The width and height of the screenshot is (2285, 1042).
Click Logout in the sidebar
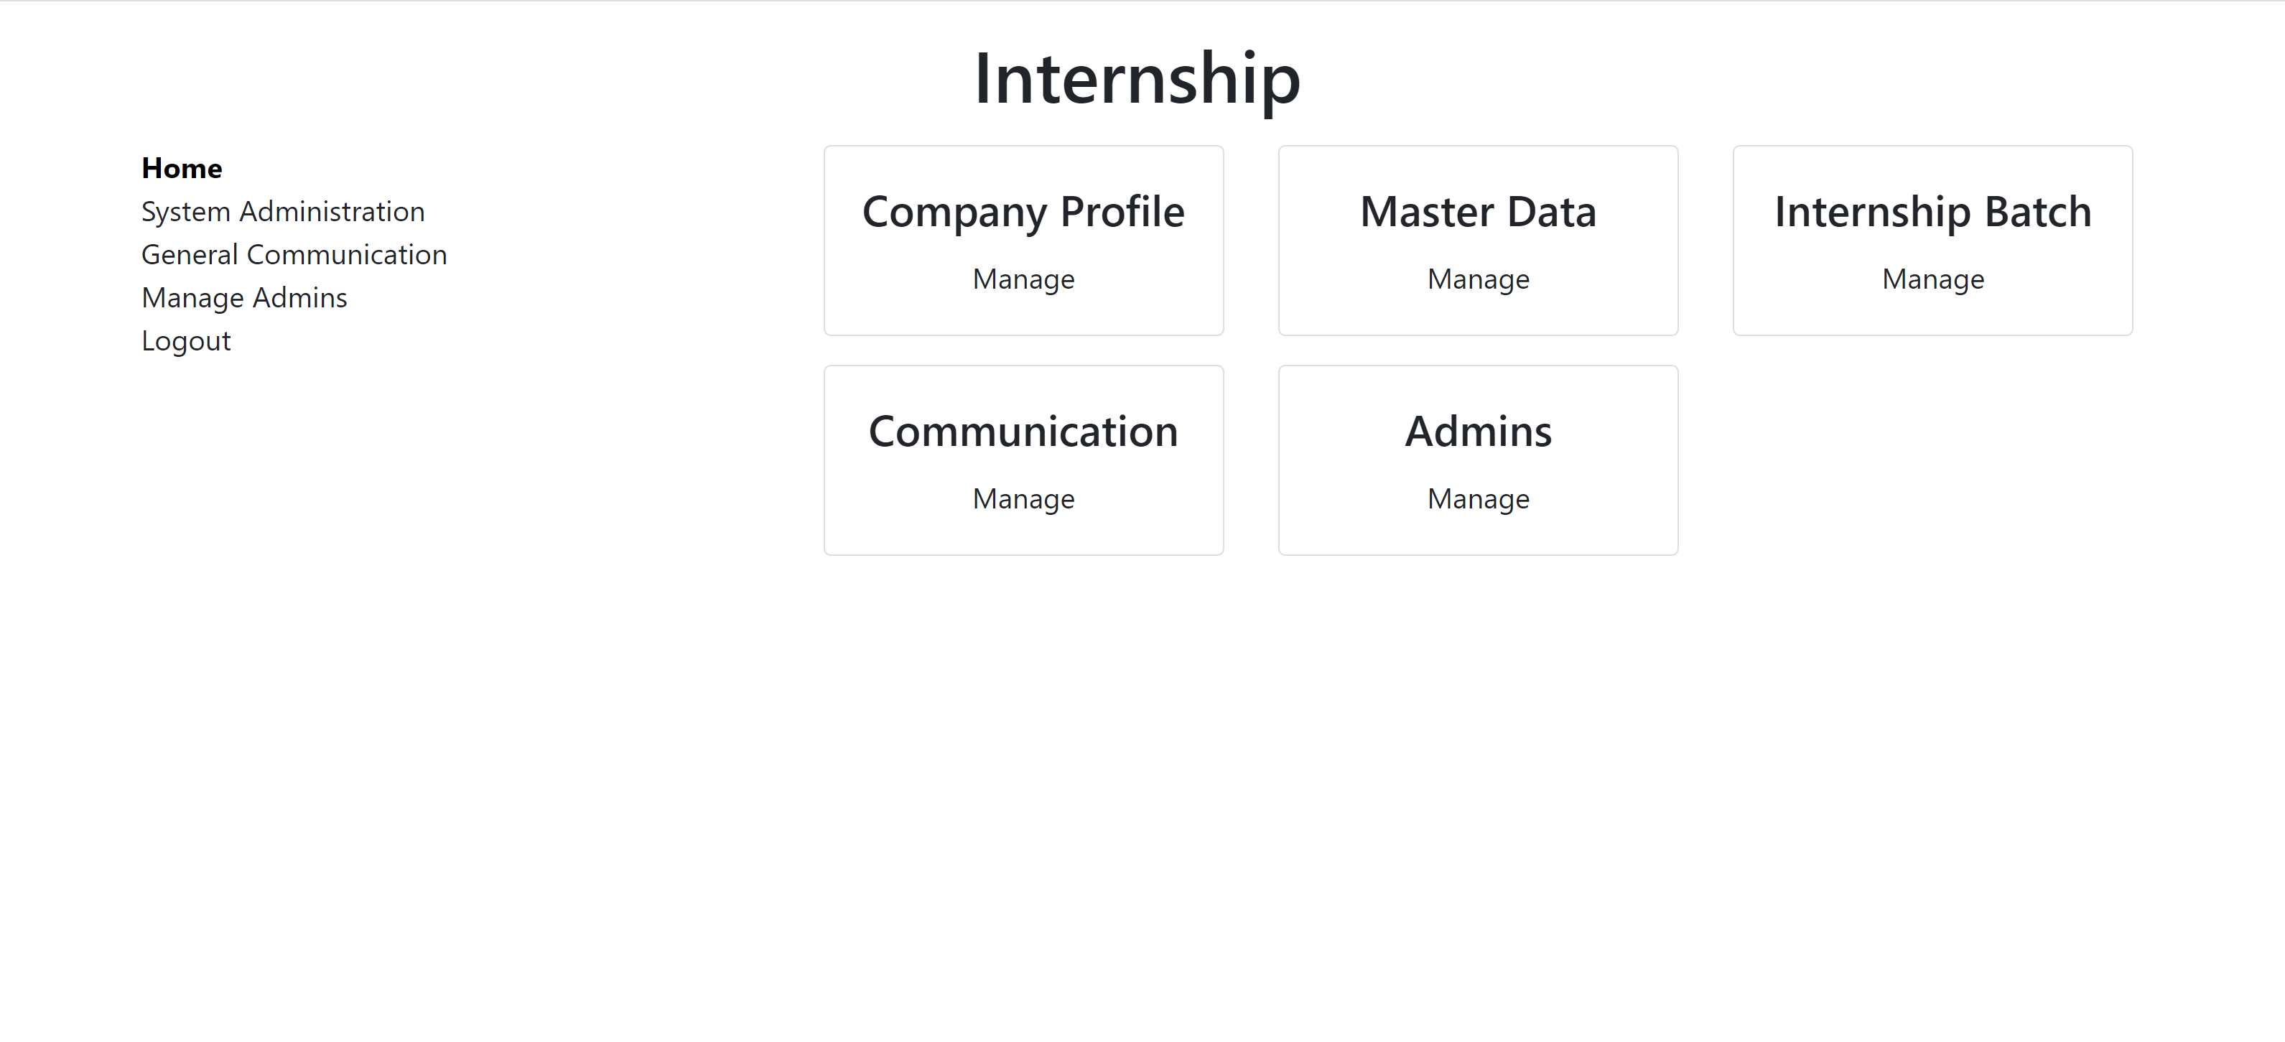point(185,341)
